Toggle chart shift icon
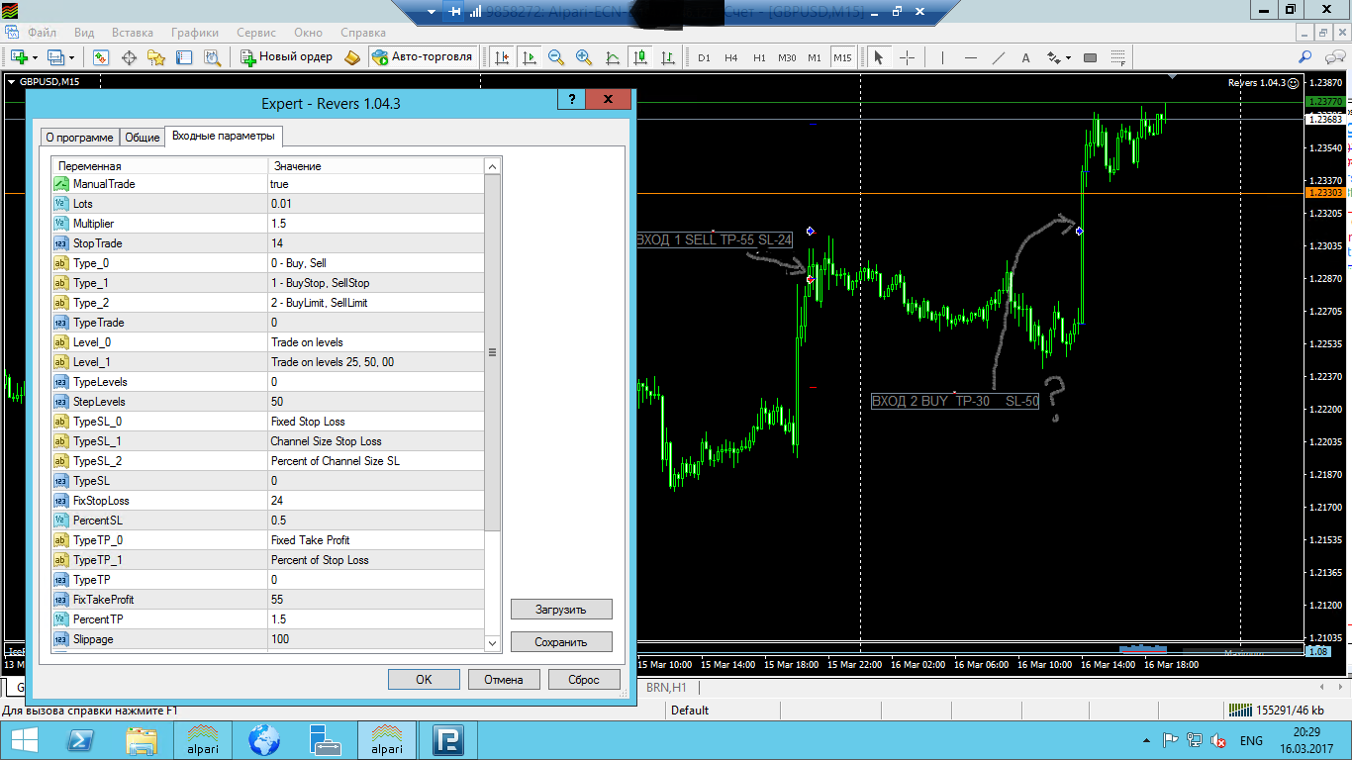1352x760 pixels. click(502, 57)
